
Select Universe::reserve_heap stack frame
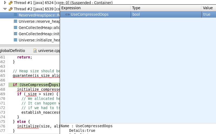click(39, 21)
